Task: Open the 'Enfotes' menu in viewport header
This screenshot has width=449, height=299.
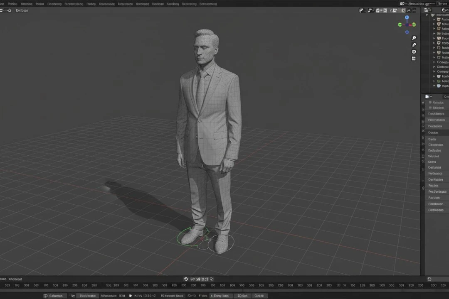Action: click(22, 10)
